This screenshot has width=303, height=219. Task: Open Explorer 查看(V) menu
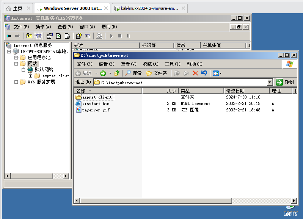129,64
